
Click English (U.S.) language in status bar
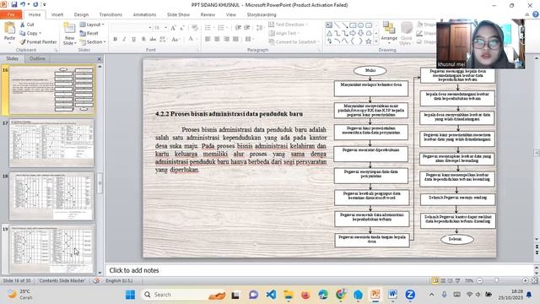(x=119, y=281)
